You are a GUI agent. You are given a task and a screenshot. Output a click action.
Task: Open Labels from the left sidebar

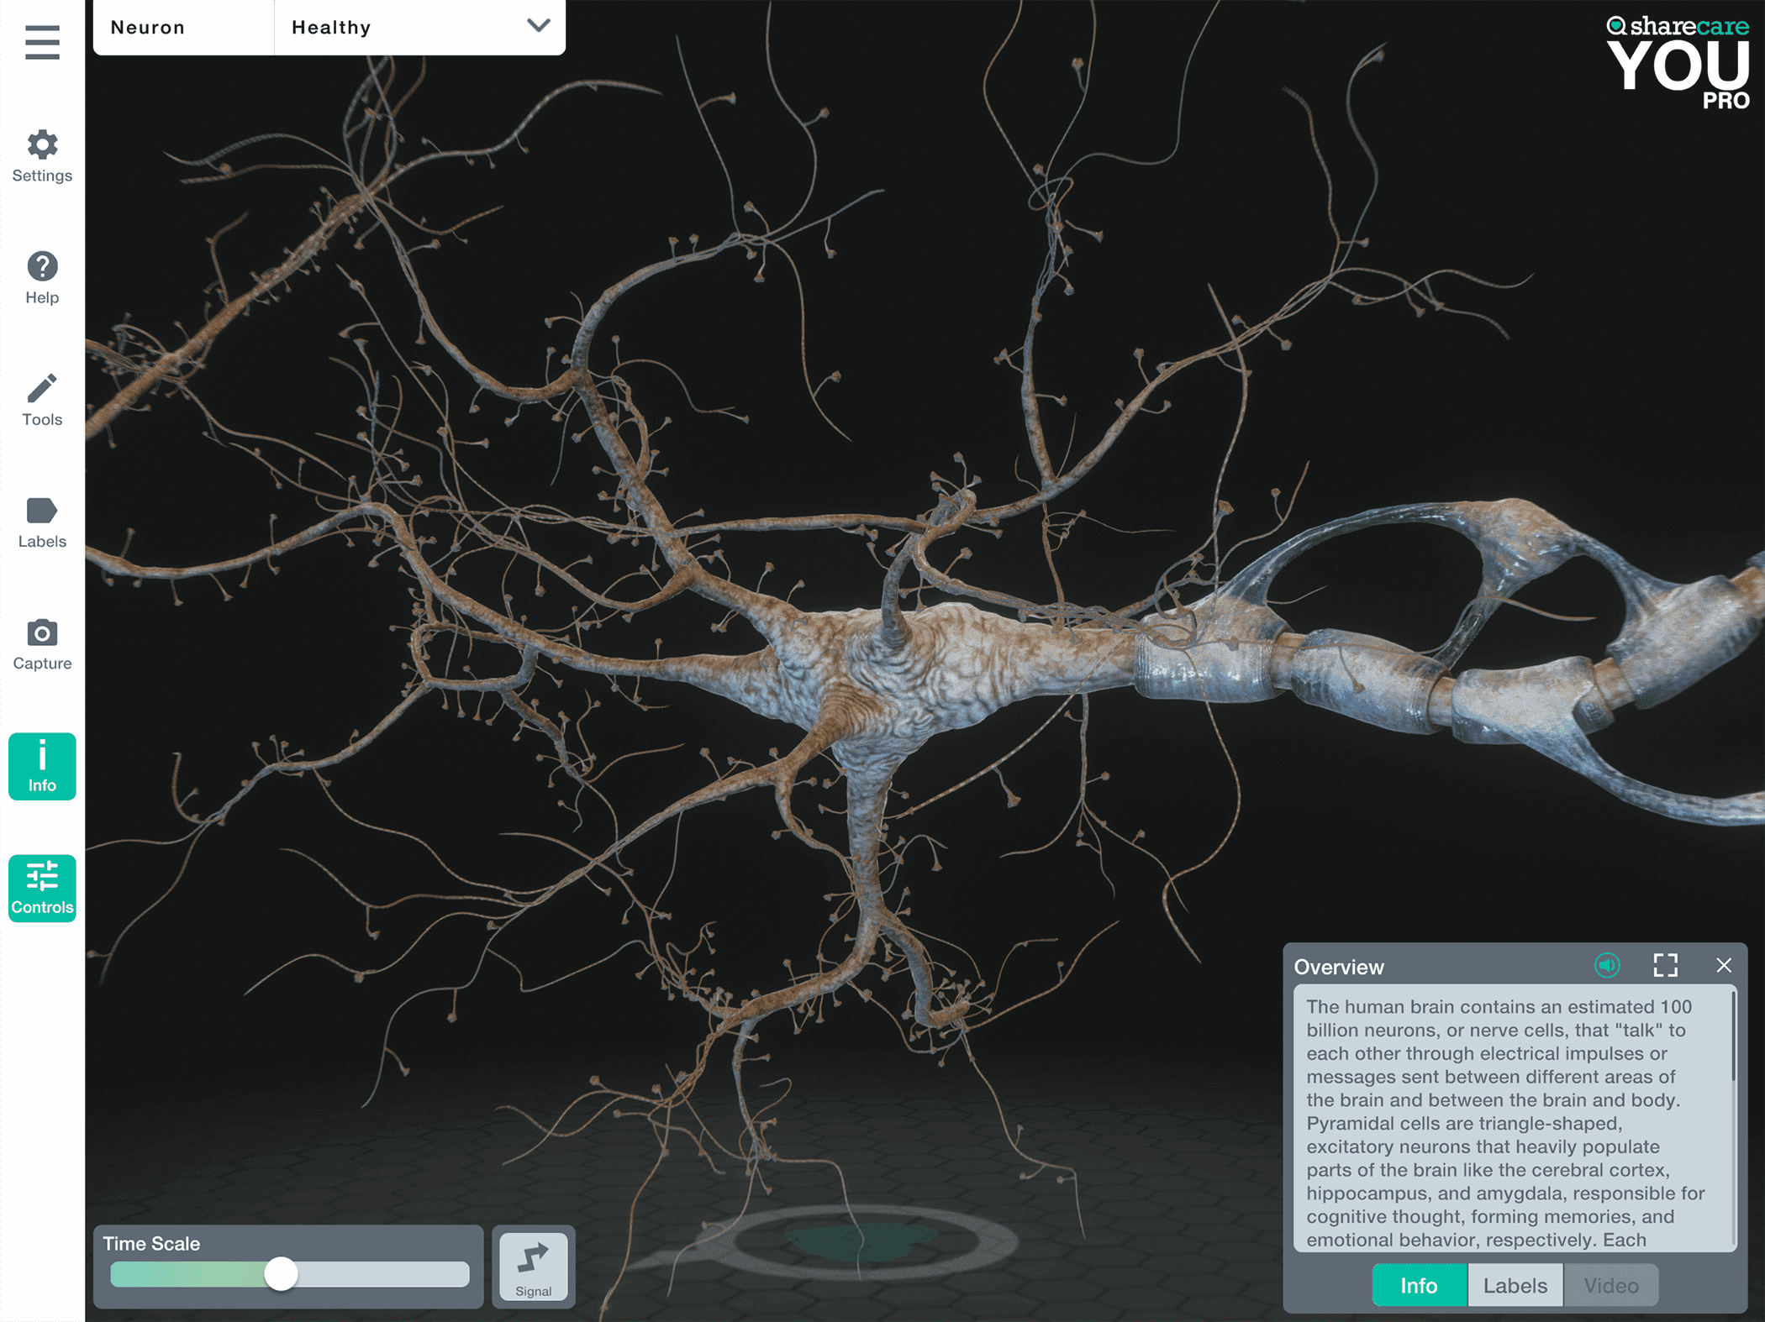tap(42, 522)
